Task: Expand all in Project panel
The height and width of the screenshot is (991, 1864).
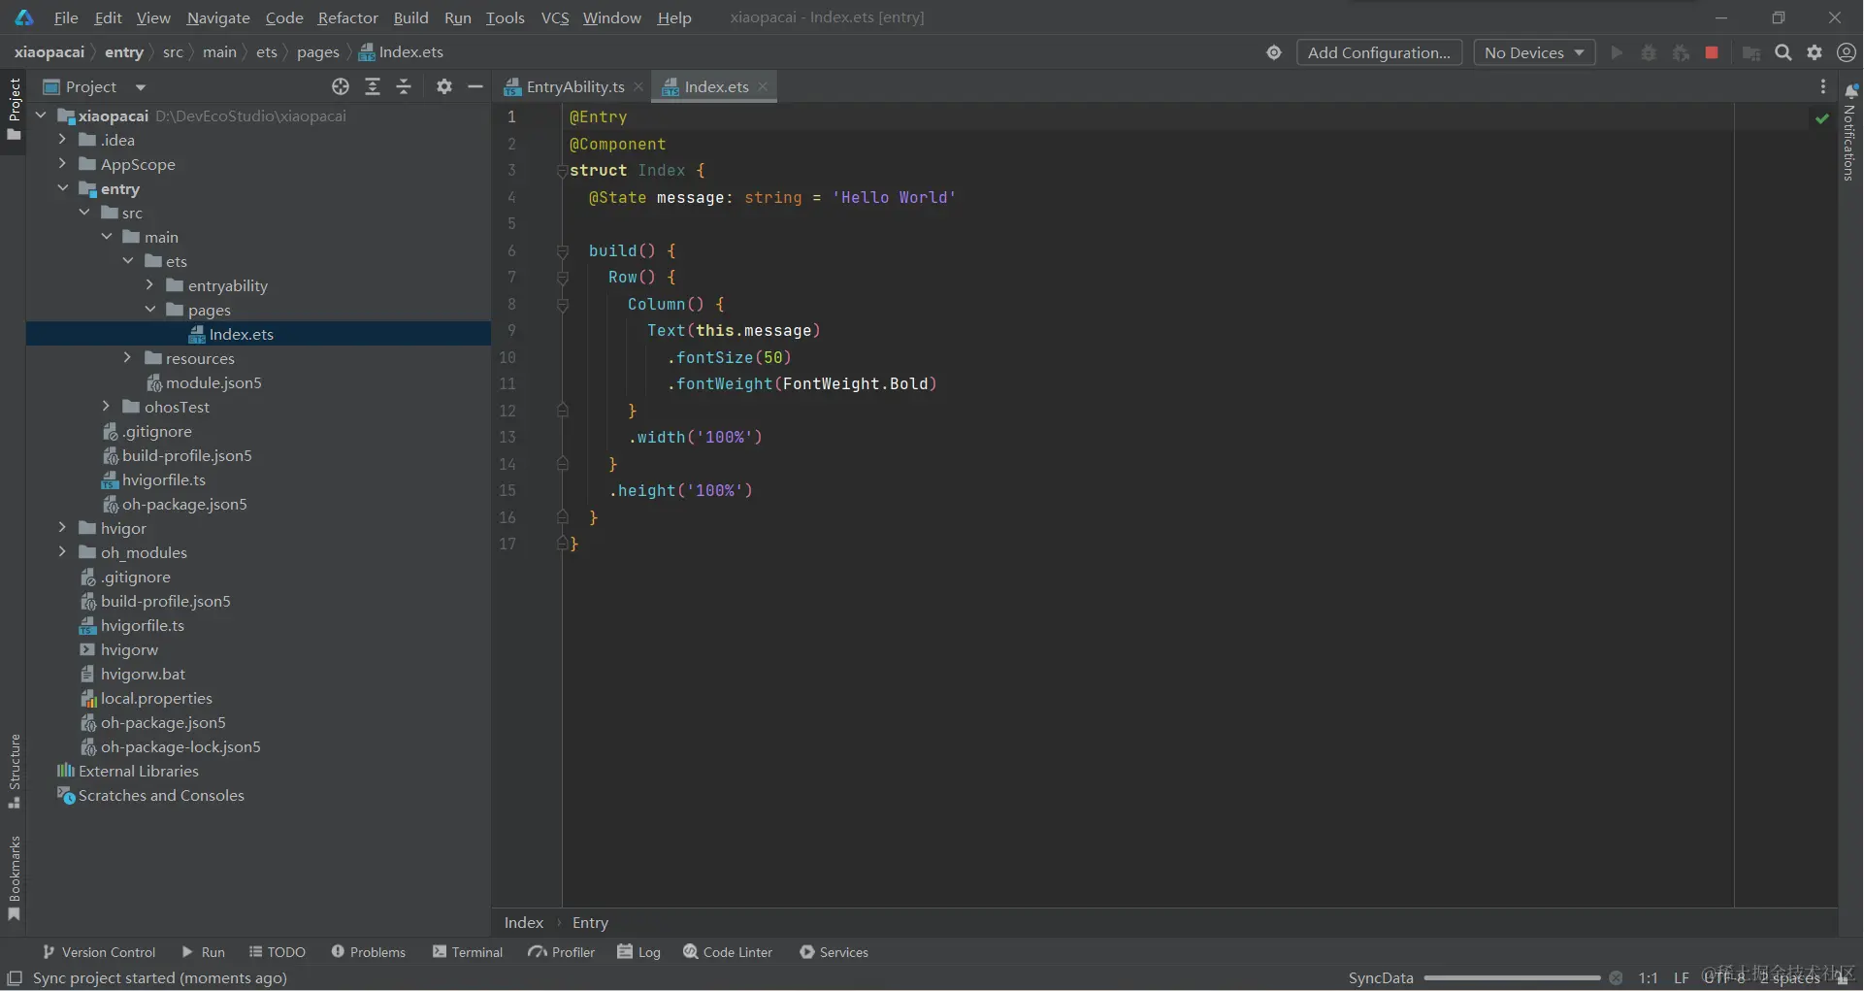Action: (373, 86)
